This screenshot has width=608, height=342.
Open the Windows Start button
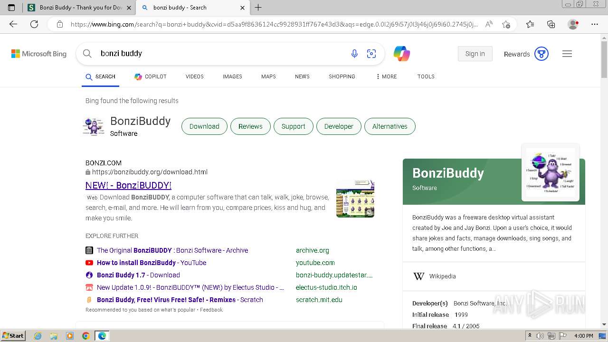13,336
